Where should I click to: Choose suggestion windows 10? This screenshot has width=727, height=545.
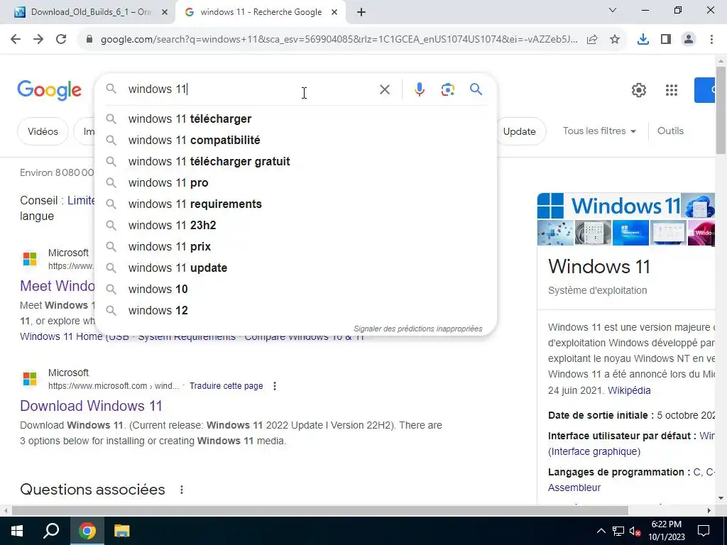tap(295, 290)
